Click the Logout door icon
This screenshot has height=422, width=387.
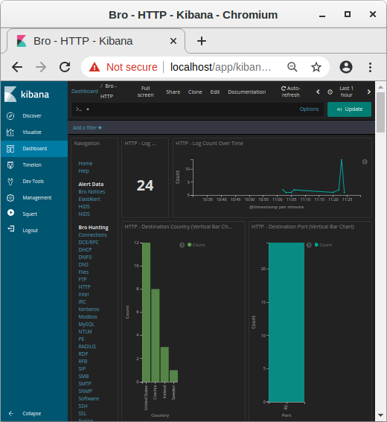(x=10, y=228)
